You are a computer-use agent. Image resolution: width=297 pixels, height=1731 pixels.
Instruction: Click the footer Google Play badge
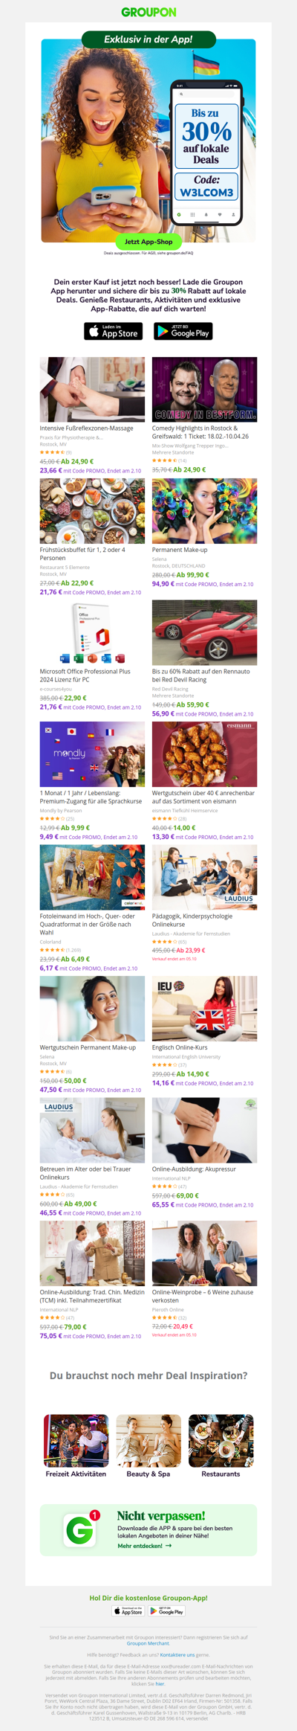point(167,1611)
